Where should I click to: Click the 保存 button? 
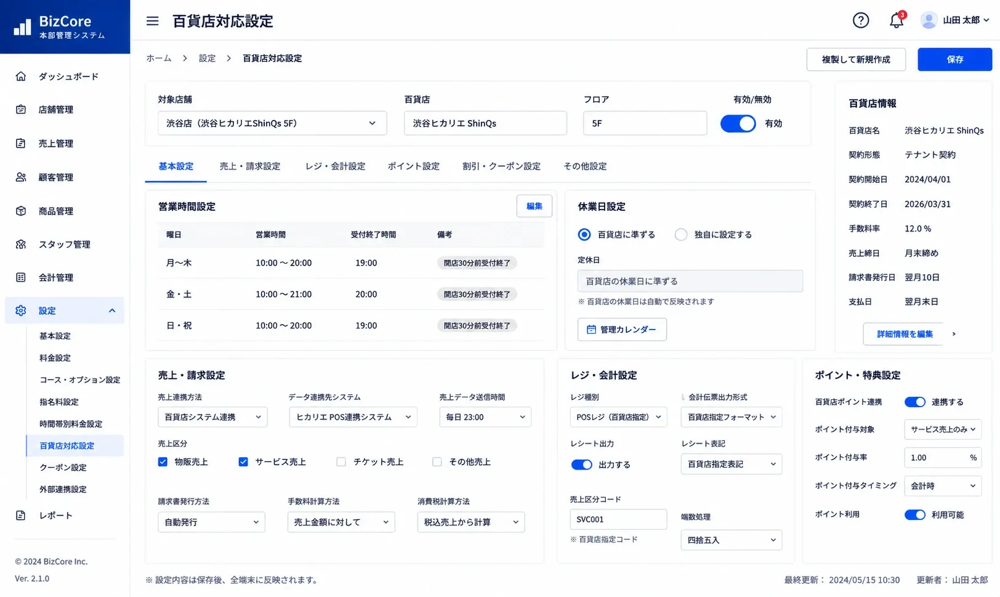[x=955, y=59]
